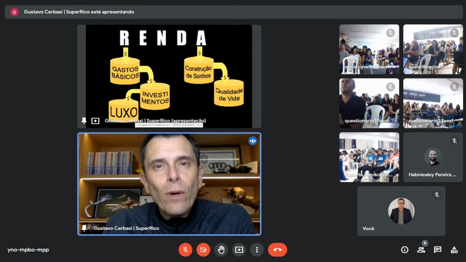Click the Você self-view tile

click(x=401, y=211)
